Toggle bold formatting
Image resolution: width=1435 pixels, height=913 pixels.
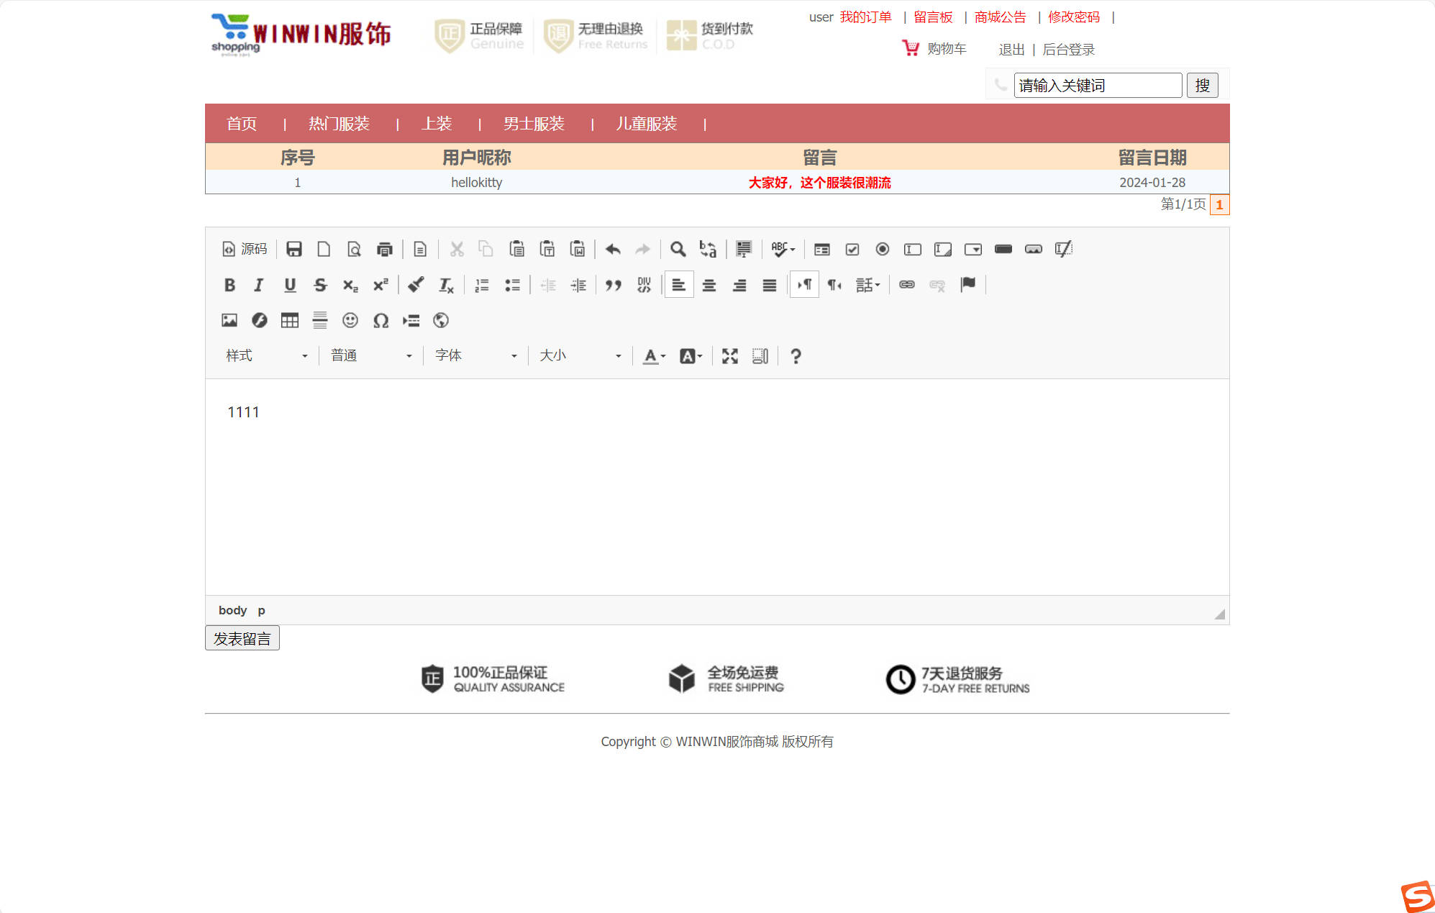pyautogui.click(x=229, y=285)
